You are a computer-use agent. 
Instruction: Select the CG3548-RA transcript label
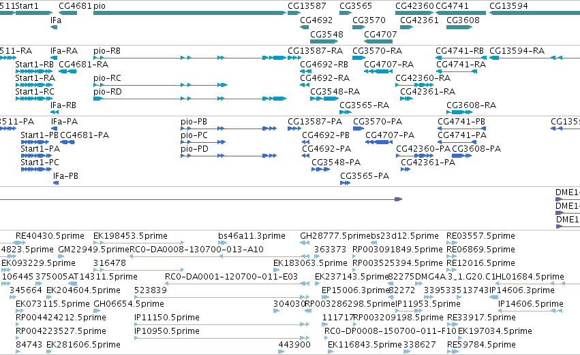[335, 92]
